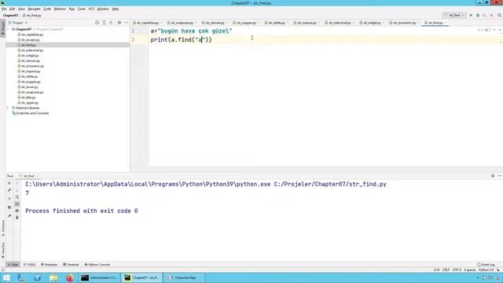Open Run panel gear settings
This screenshot has height=283, width=503.
click(493, 176)
